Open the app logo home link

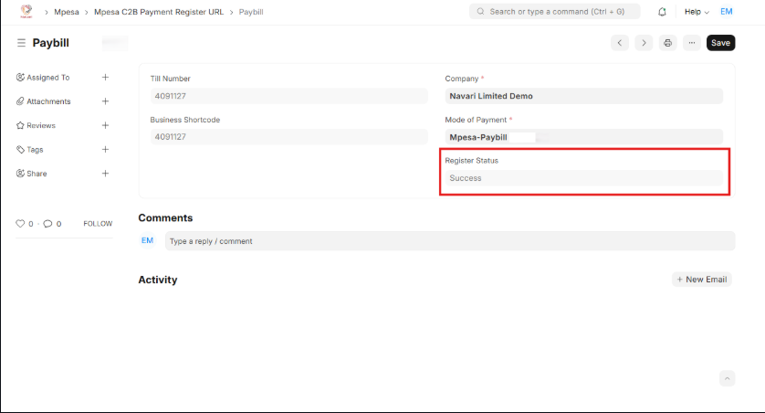[26, 11]
